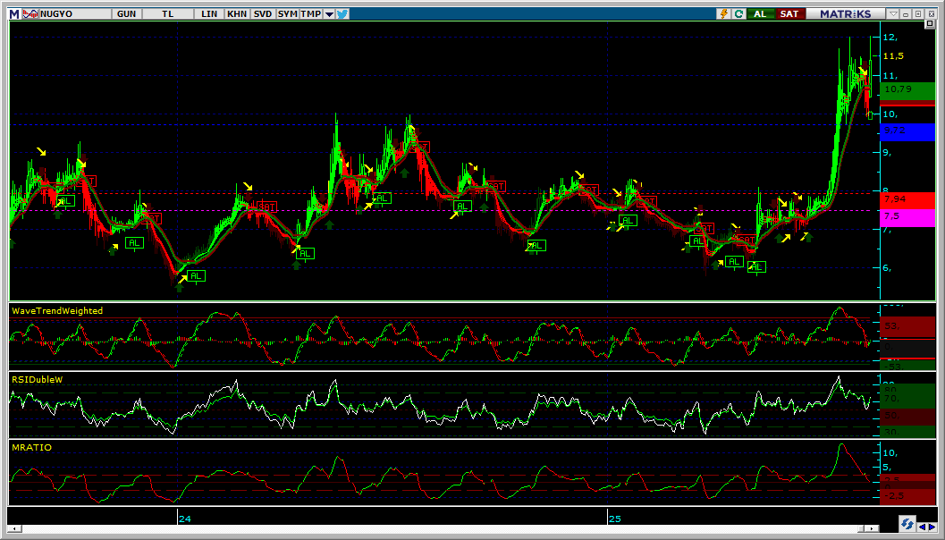
Task: Click the 7,5 magenta price label
Action: (x=907, y=217)
